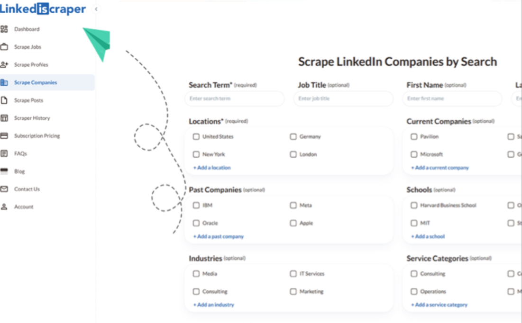
Task: Click the Add a location link
Action: tap(212, 168)
